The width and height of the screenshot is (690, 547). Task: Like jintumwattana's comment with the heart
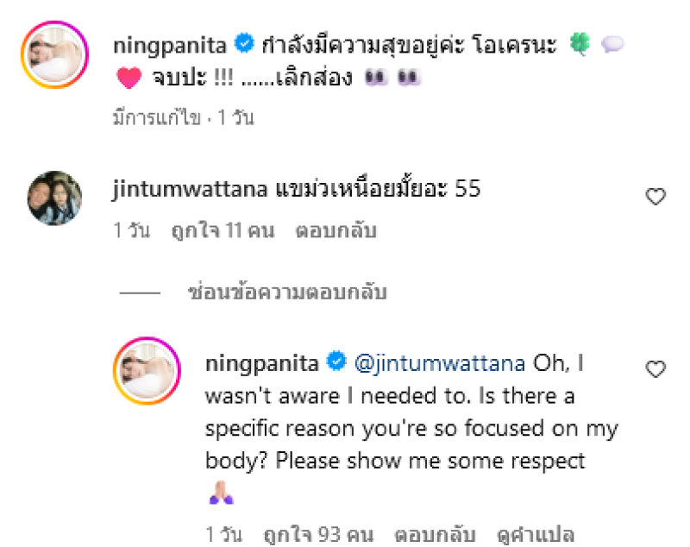pos(655,197)
